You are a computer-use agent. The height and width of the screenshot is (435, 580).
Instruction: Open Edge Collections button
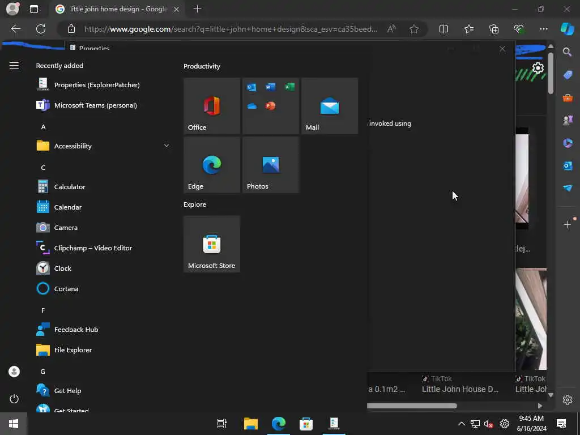tap(494, 29)
